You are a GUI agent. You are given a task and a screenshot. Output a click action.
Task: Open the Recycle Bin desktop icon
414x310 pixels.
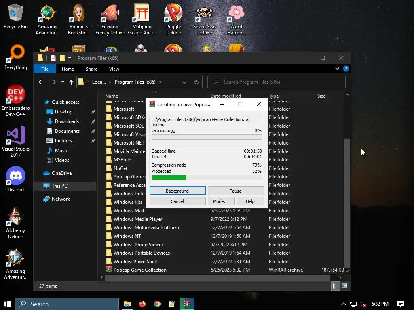pyautogui.click(x=16, y=16)
